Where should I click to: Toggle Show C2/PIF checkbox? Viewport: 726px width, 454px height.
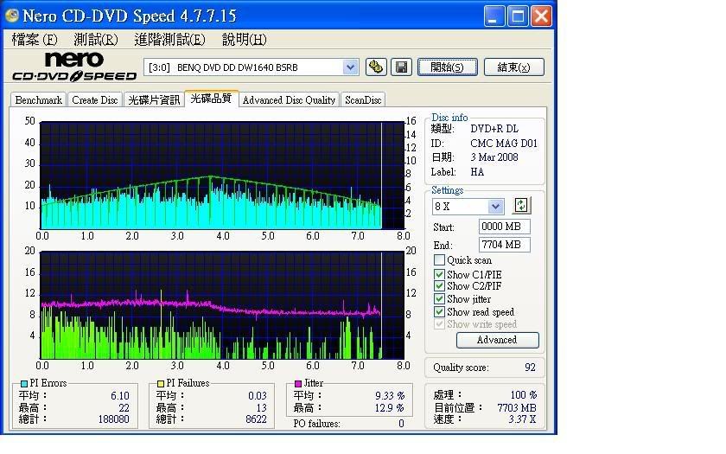pos(439,286)
